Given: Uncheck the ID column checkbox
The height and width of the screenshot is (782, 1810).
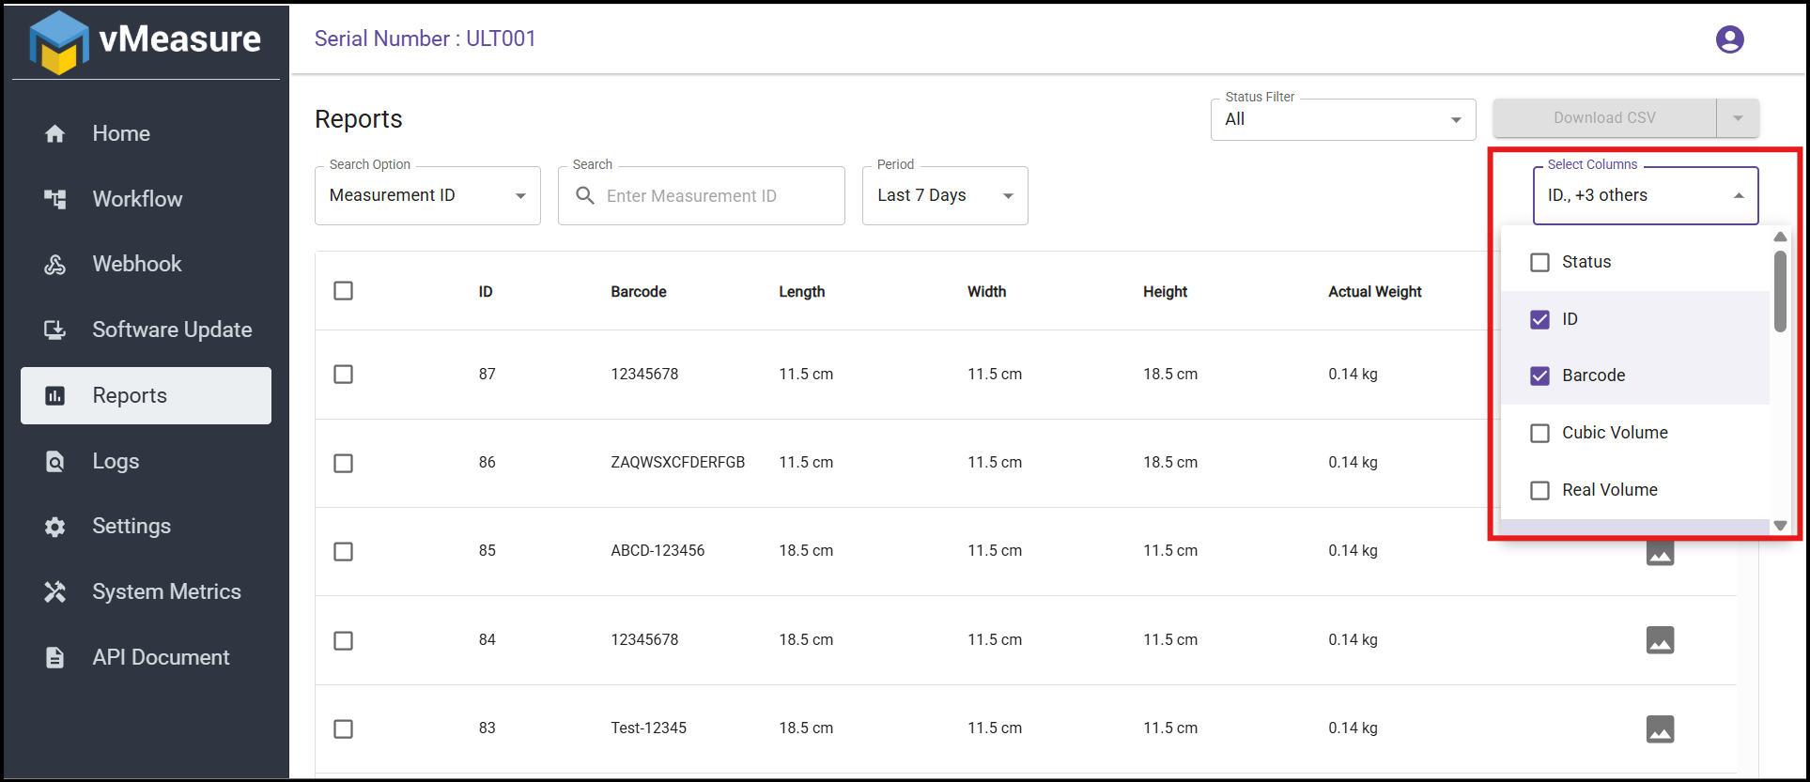Looking at the screenshot, I should click(1540, 319).
